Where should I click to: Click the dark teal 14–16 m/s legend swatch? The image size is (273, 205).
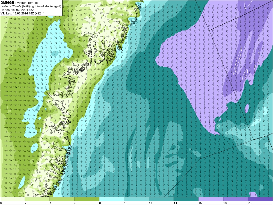click(186, 199)
